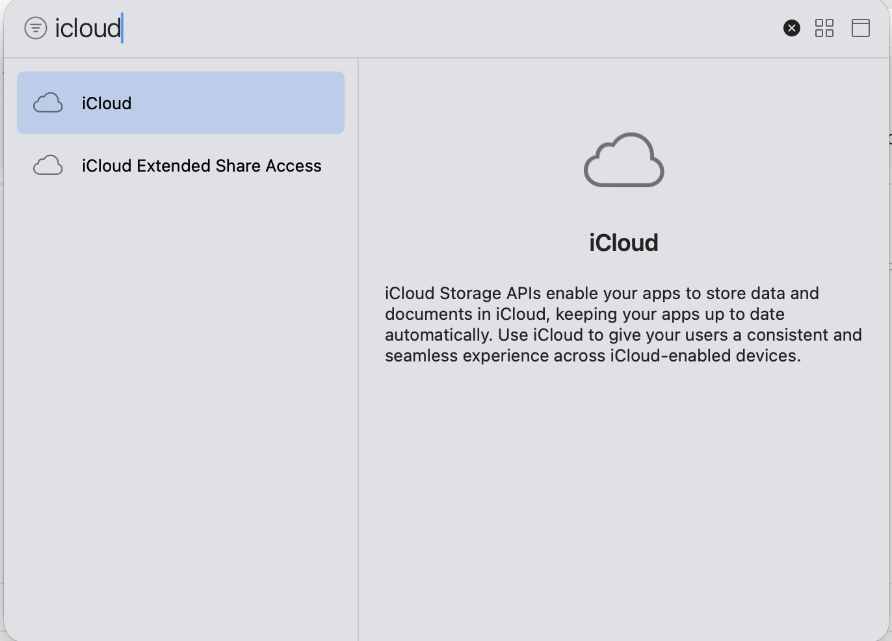Click the cloud icon beside iCloud Extended Share Access
Image resolution: width=892 pixels, height=641 pixels.
tap(48, 166)
